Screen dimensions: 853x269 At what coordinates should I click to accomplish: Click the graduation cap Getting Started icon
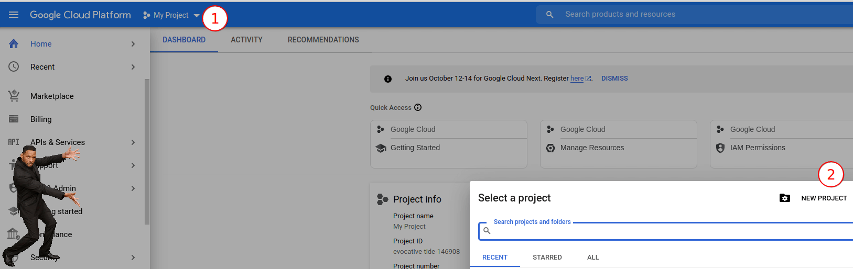[381, 148]
